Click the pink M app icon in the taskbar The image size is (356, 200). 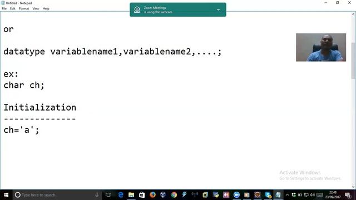(x=226, y=195)
